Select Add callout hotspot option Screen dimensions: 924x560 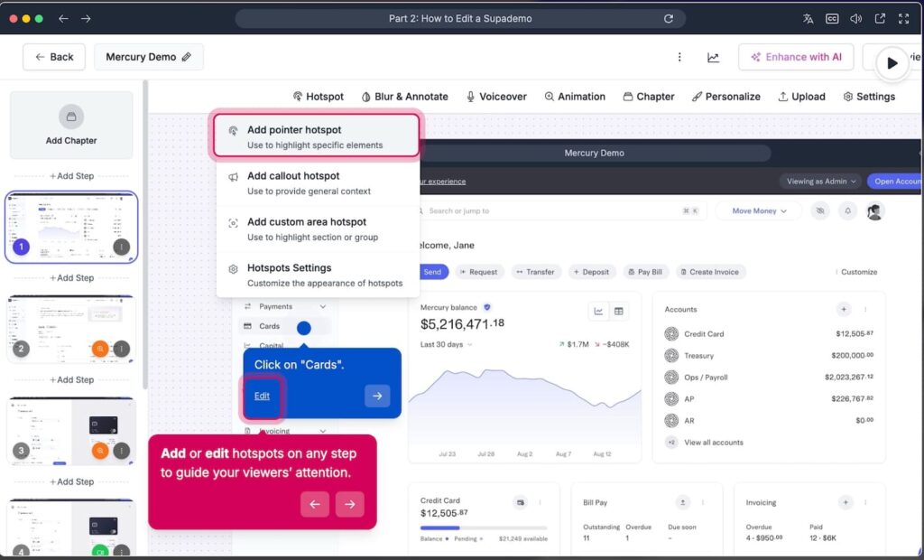(x=318, y=183)
